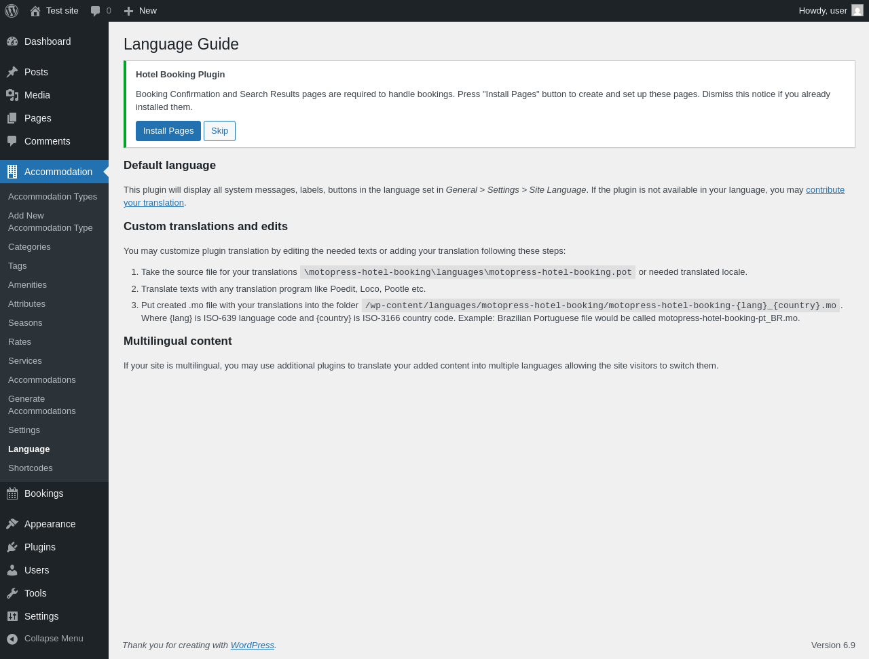
Task: Follow the contribute your translation link
Action: (484, 196)
